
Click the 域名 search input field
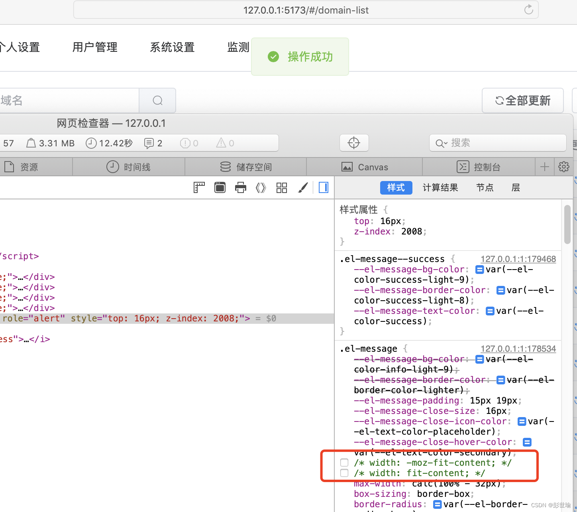pos(69,100)
